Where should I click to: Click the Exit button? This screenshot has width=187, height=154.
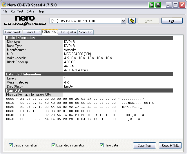(x=172, y=21)
